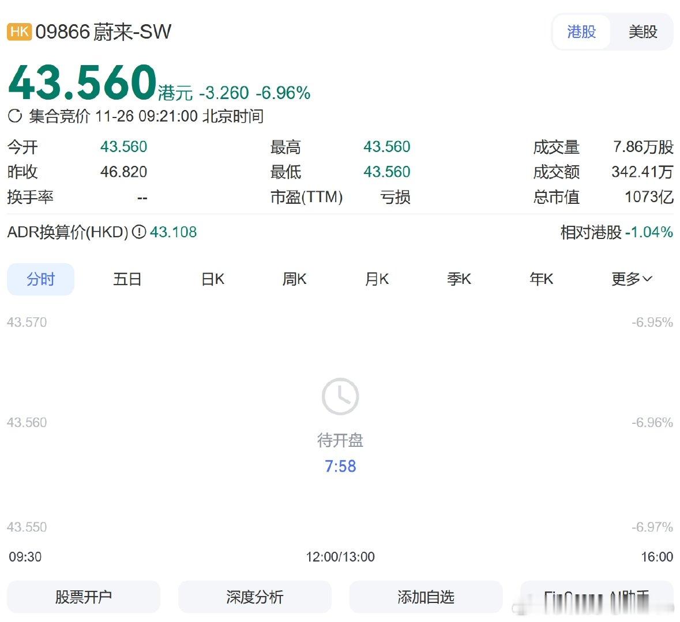The width and height of the screenshot is (680, 622).
Task: Click the chart axis label -6.97%
Action: point(652,527)
